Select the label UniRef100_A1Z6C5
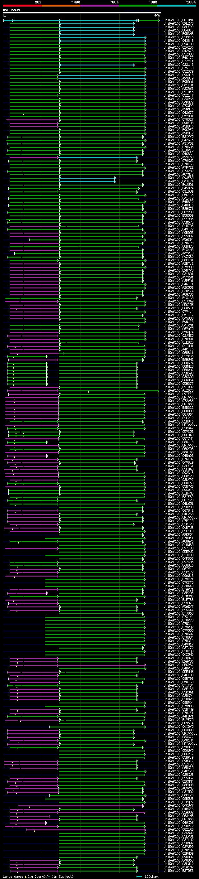 click(178, 391)
